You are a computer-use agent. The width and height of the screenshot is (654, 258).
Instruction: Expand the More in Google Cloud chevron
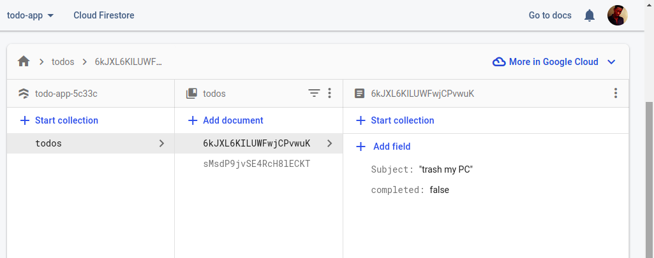[x=611, y=62]
